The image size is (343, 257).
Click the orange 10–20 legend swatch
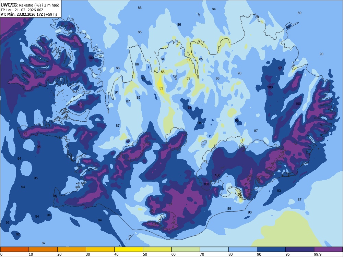pos(43,249)
